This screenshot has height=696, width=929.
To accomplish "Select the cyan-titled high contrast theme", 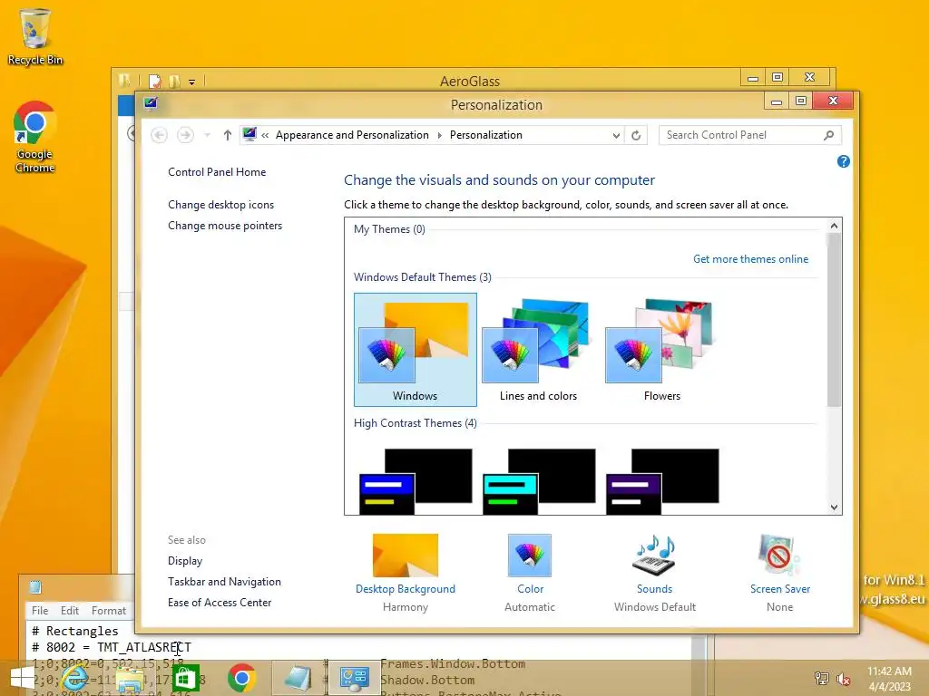I will click(539, 480).
